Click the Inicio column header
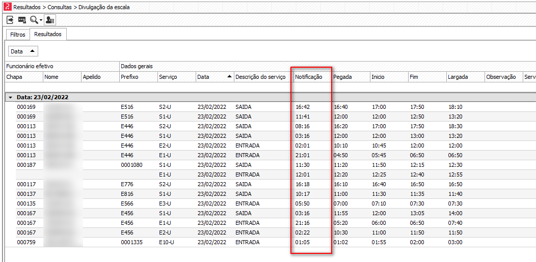Screen dimensions: 536x262 click(x=389, y=77)
